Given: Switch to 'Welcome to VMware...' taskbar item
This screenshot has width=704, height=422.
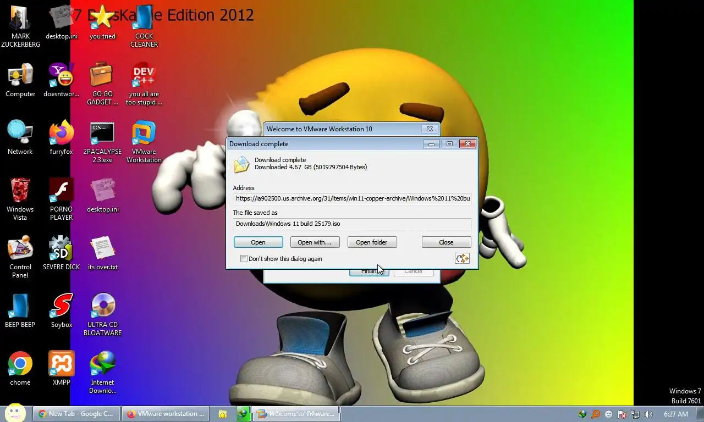Looking at the screenshot, I should coord(297,414).
